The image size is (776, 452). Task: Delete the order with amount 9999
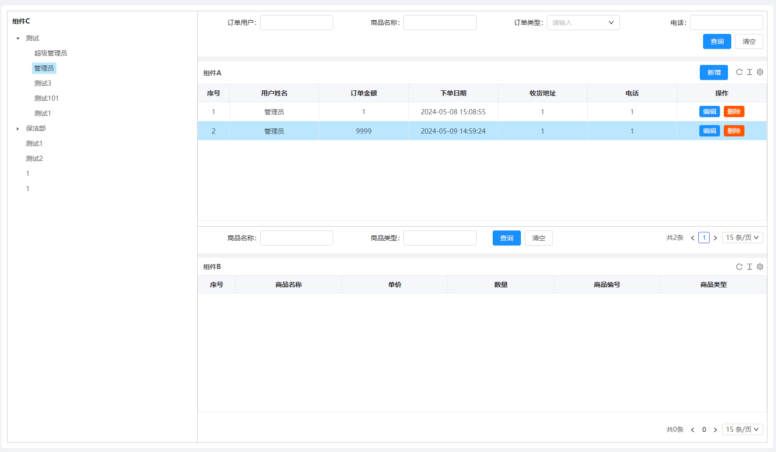[734, 131]
